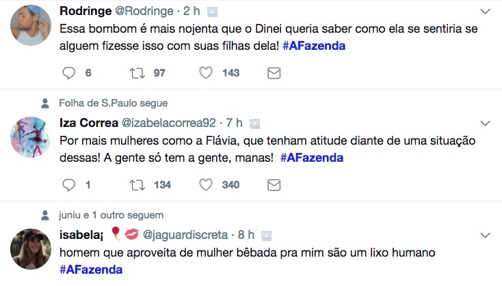Retweet Iza Correa's tweet

pyautogui.click(x=137, y=185)
